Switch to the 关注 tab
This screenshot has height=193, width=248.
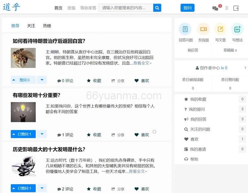point(31,26)
